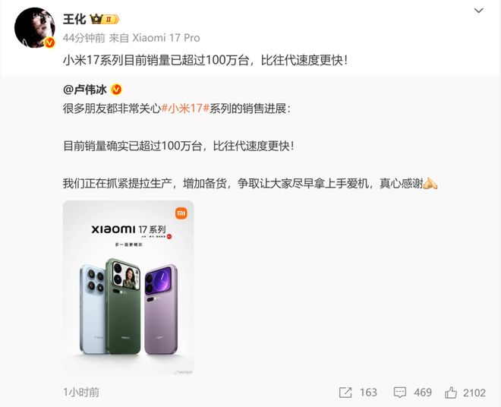The height and width of the screenshot is (407, 501).
Task: Click the 44分钟前 timestamp
Action: pos(84,38)
